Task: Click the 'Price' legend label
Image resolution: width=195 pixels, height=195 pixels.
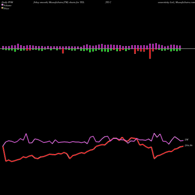Action: pyautogui.click(x=6, y=9)
